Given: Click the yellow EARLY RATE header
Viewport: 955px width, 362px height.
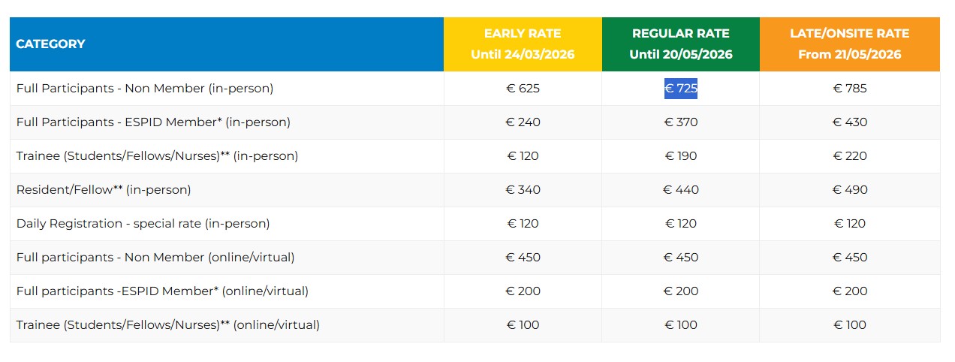Looking at the screenshot, I should [523, 44].
